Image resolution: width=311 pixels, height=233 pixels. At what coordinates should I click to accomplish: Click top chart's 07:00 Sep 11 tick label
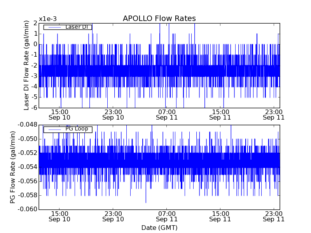coord(166,114)
